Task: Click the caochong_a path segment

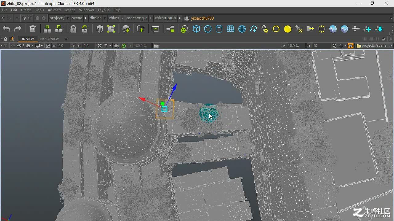Action: (x=137, y=18)
